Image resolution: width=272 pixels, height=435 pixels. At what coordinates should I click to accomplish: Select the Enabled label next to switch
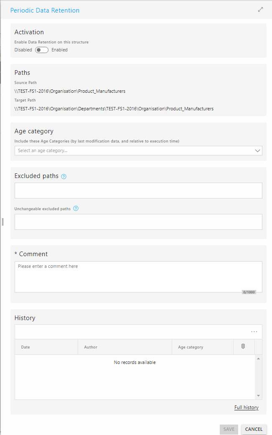click(59, 50)
